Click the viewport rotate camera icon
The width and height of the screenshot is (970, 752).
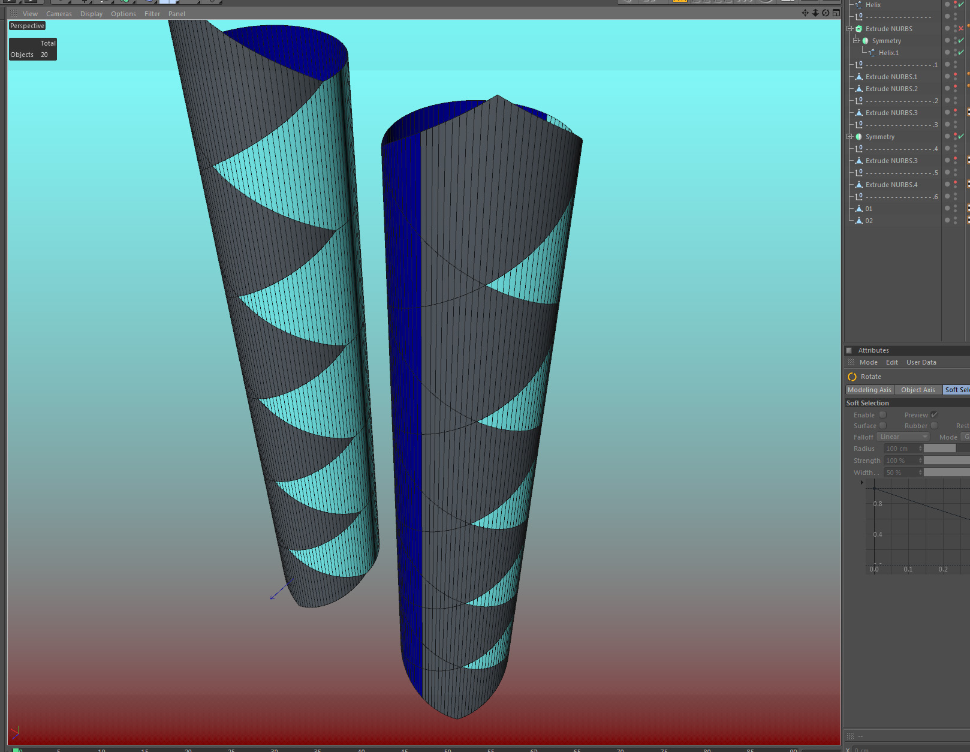pos(826,13)
